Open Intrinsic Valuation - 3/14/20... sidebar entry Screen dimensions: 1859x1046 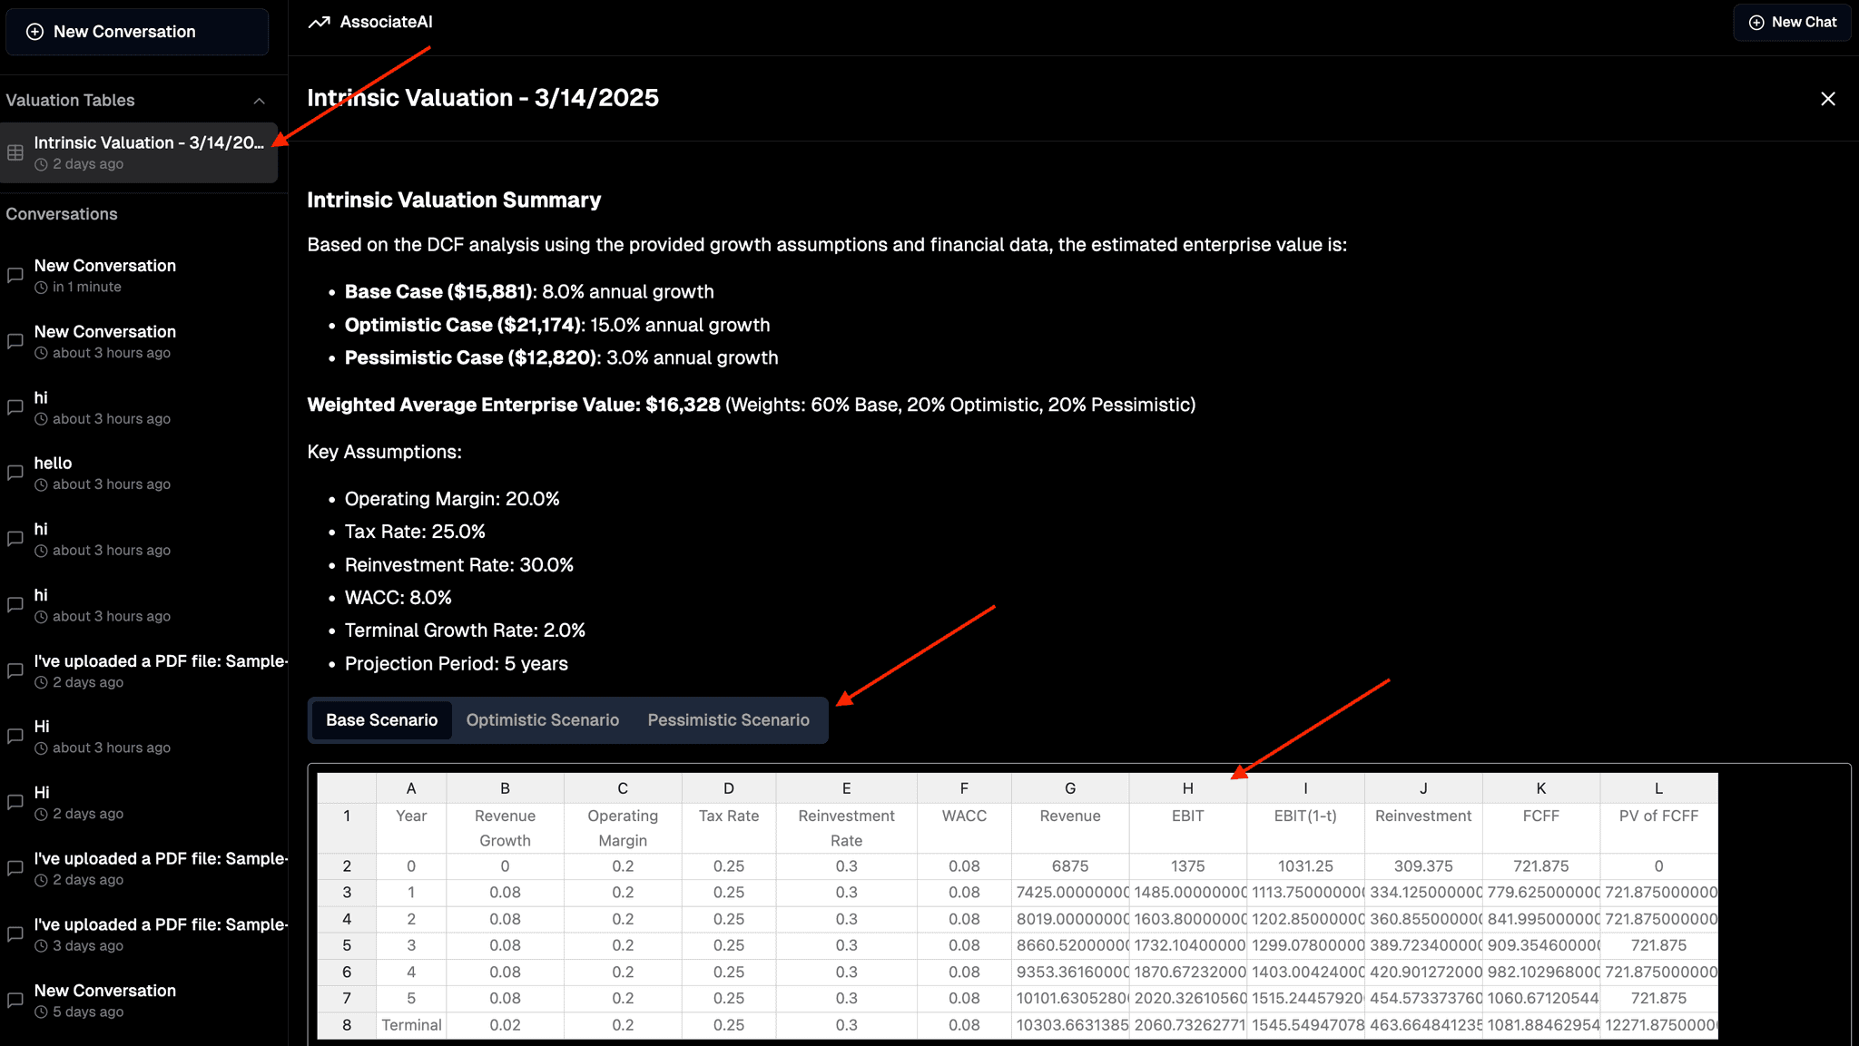(x=139, y=152)
